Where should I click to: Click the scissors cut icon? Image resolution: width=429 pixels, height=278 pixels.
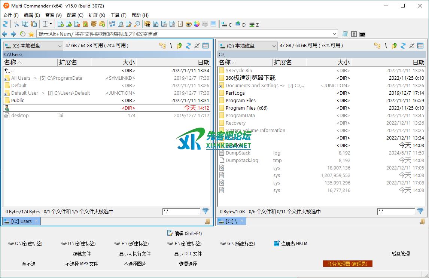(x=16, y=24)
